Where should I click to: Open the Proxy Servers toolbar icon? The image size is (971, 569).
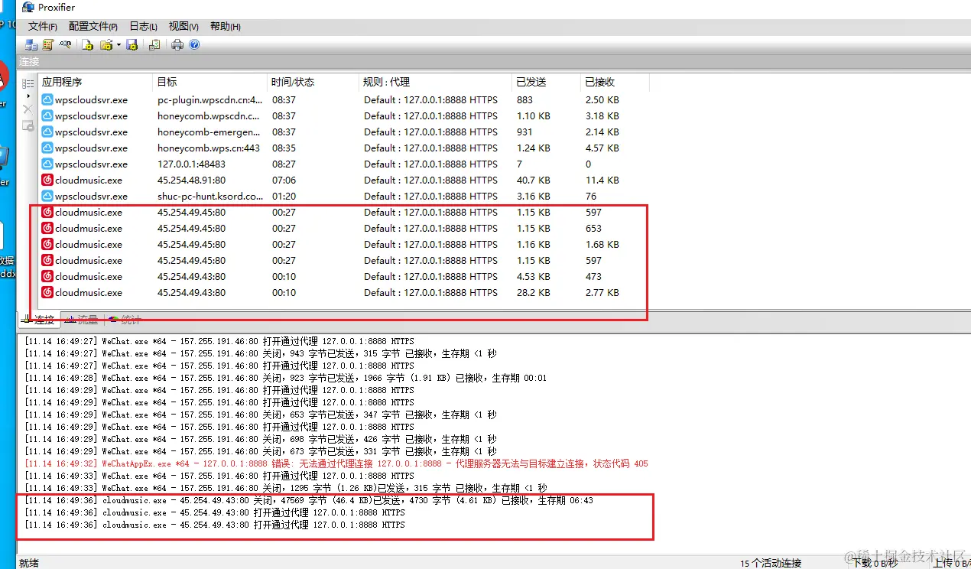point(31,45)
